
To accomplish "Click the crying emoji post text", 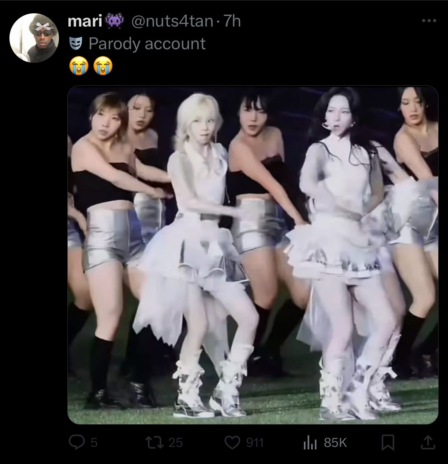I will [x=91, y=66].
